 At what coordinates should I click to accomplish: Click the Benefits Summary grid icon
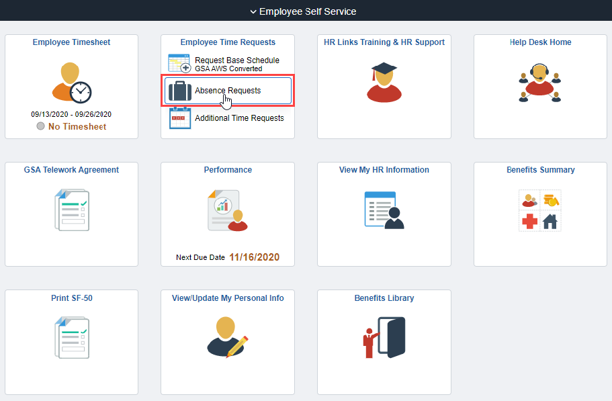coord(540,209)
